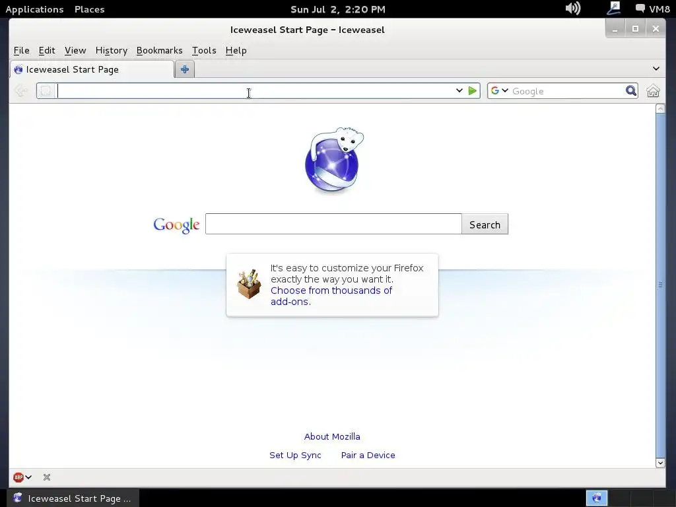Click the Adblock Plus ABP icon
The image size is (676, 507).
point(18,477)
